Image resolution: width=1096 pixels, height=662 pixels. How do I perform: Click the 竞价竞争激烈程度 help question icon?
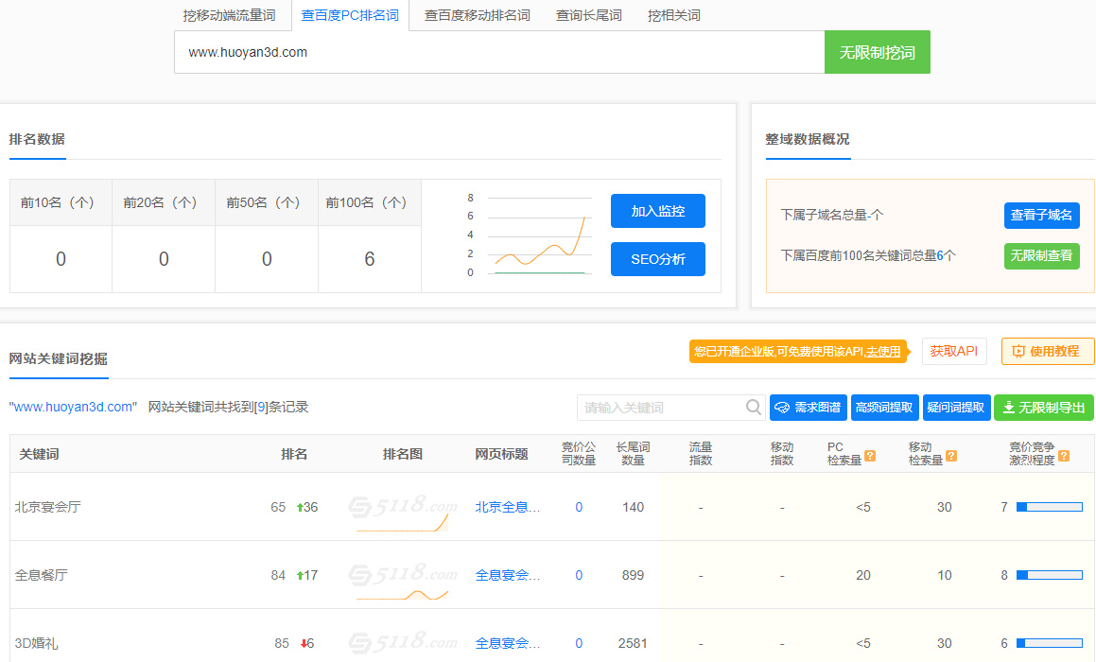tap(1064, 456)
